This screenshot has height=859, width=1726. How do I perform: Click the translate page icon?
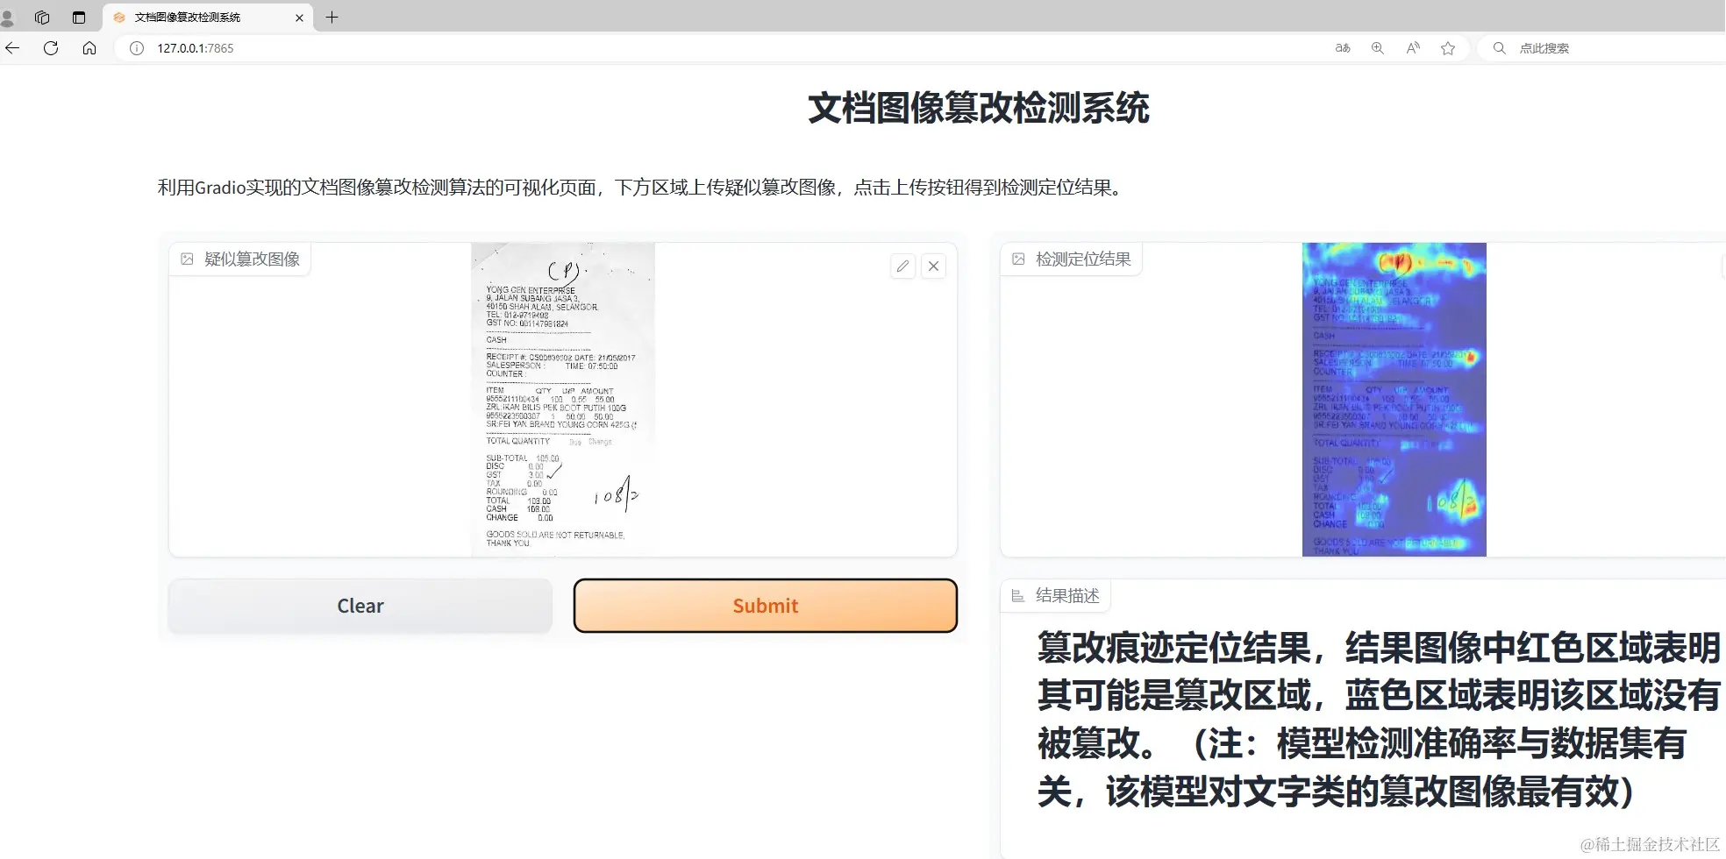pos(1343,48)
